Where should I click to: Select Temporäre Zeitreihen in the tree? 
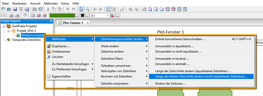tap(26, 40)
